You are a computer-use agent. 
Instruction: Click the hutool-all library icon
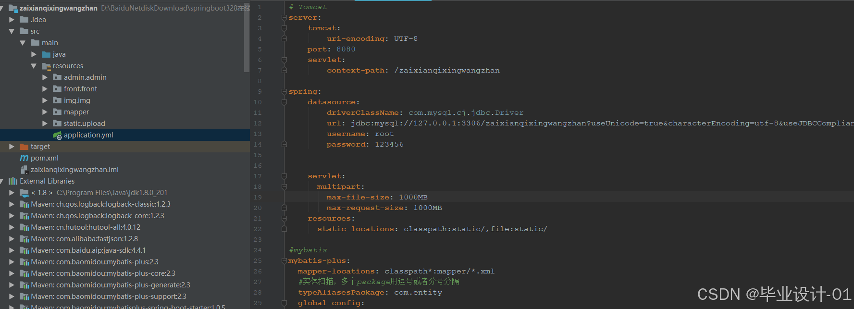point(24,227)
